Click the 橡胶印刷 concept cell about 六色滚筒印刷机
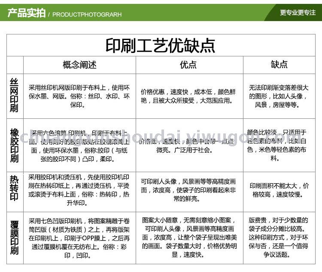This screenshot has height=272, width=322. [x=79, y=146]
